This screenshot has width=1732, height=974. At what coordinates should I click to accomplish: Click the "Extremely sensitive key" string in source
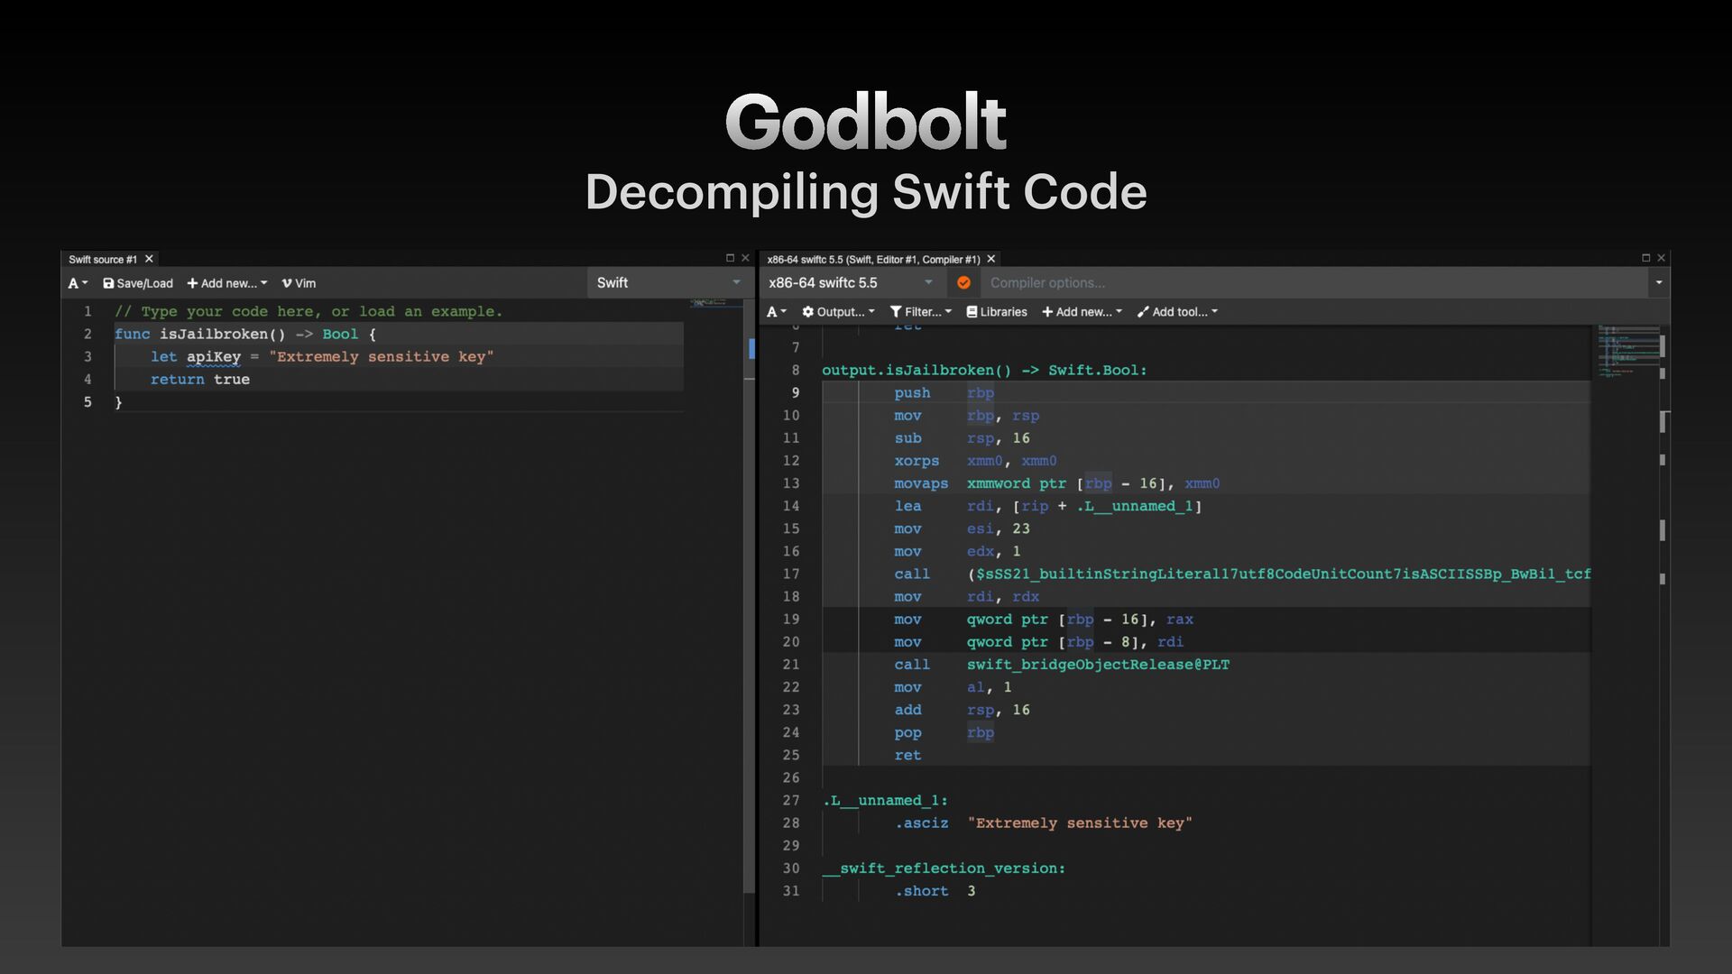coord(381,357)
